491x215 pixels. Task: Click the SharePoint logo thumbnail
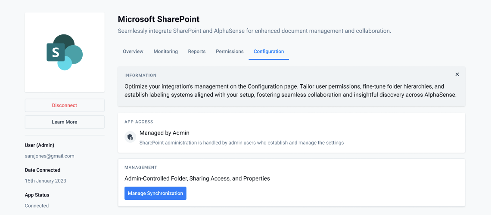coord(65,52)
